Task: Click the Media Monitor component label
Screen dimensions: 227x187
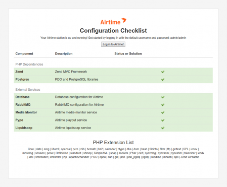Action: [26, 112]
